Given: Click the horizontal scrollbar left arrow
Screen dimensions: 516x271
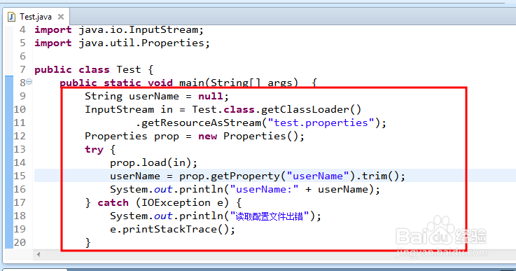Looking at the screenshot, I should (39, 254).
